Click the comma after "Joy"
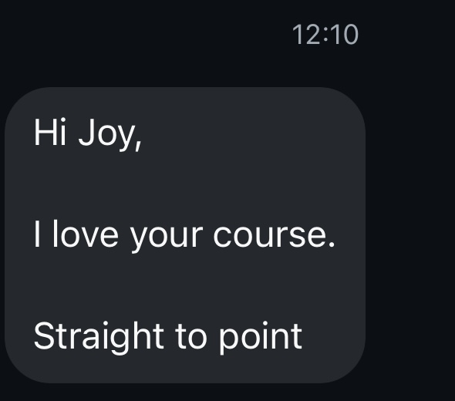This screenshot has height=401, width=455. tap(138, 145)
